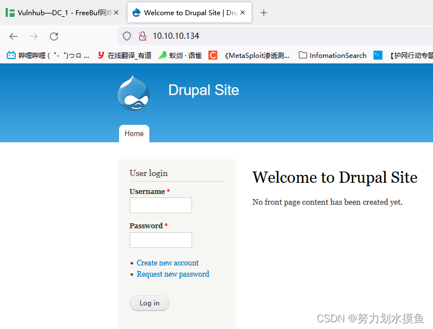Viewport: 433px width, 329px height.
Task: Open the shield tracking protection icon
Action: coord(127,36)
